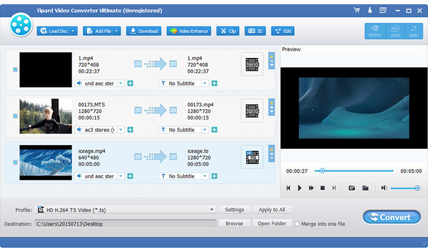
Task: Click source 2D icon for 1.mp4
Action: (138, 64)
